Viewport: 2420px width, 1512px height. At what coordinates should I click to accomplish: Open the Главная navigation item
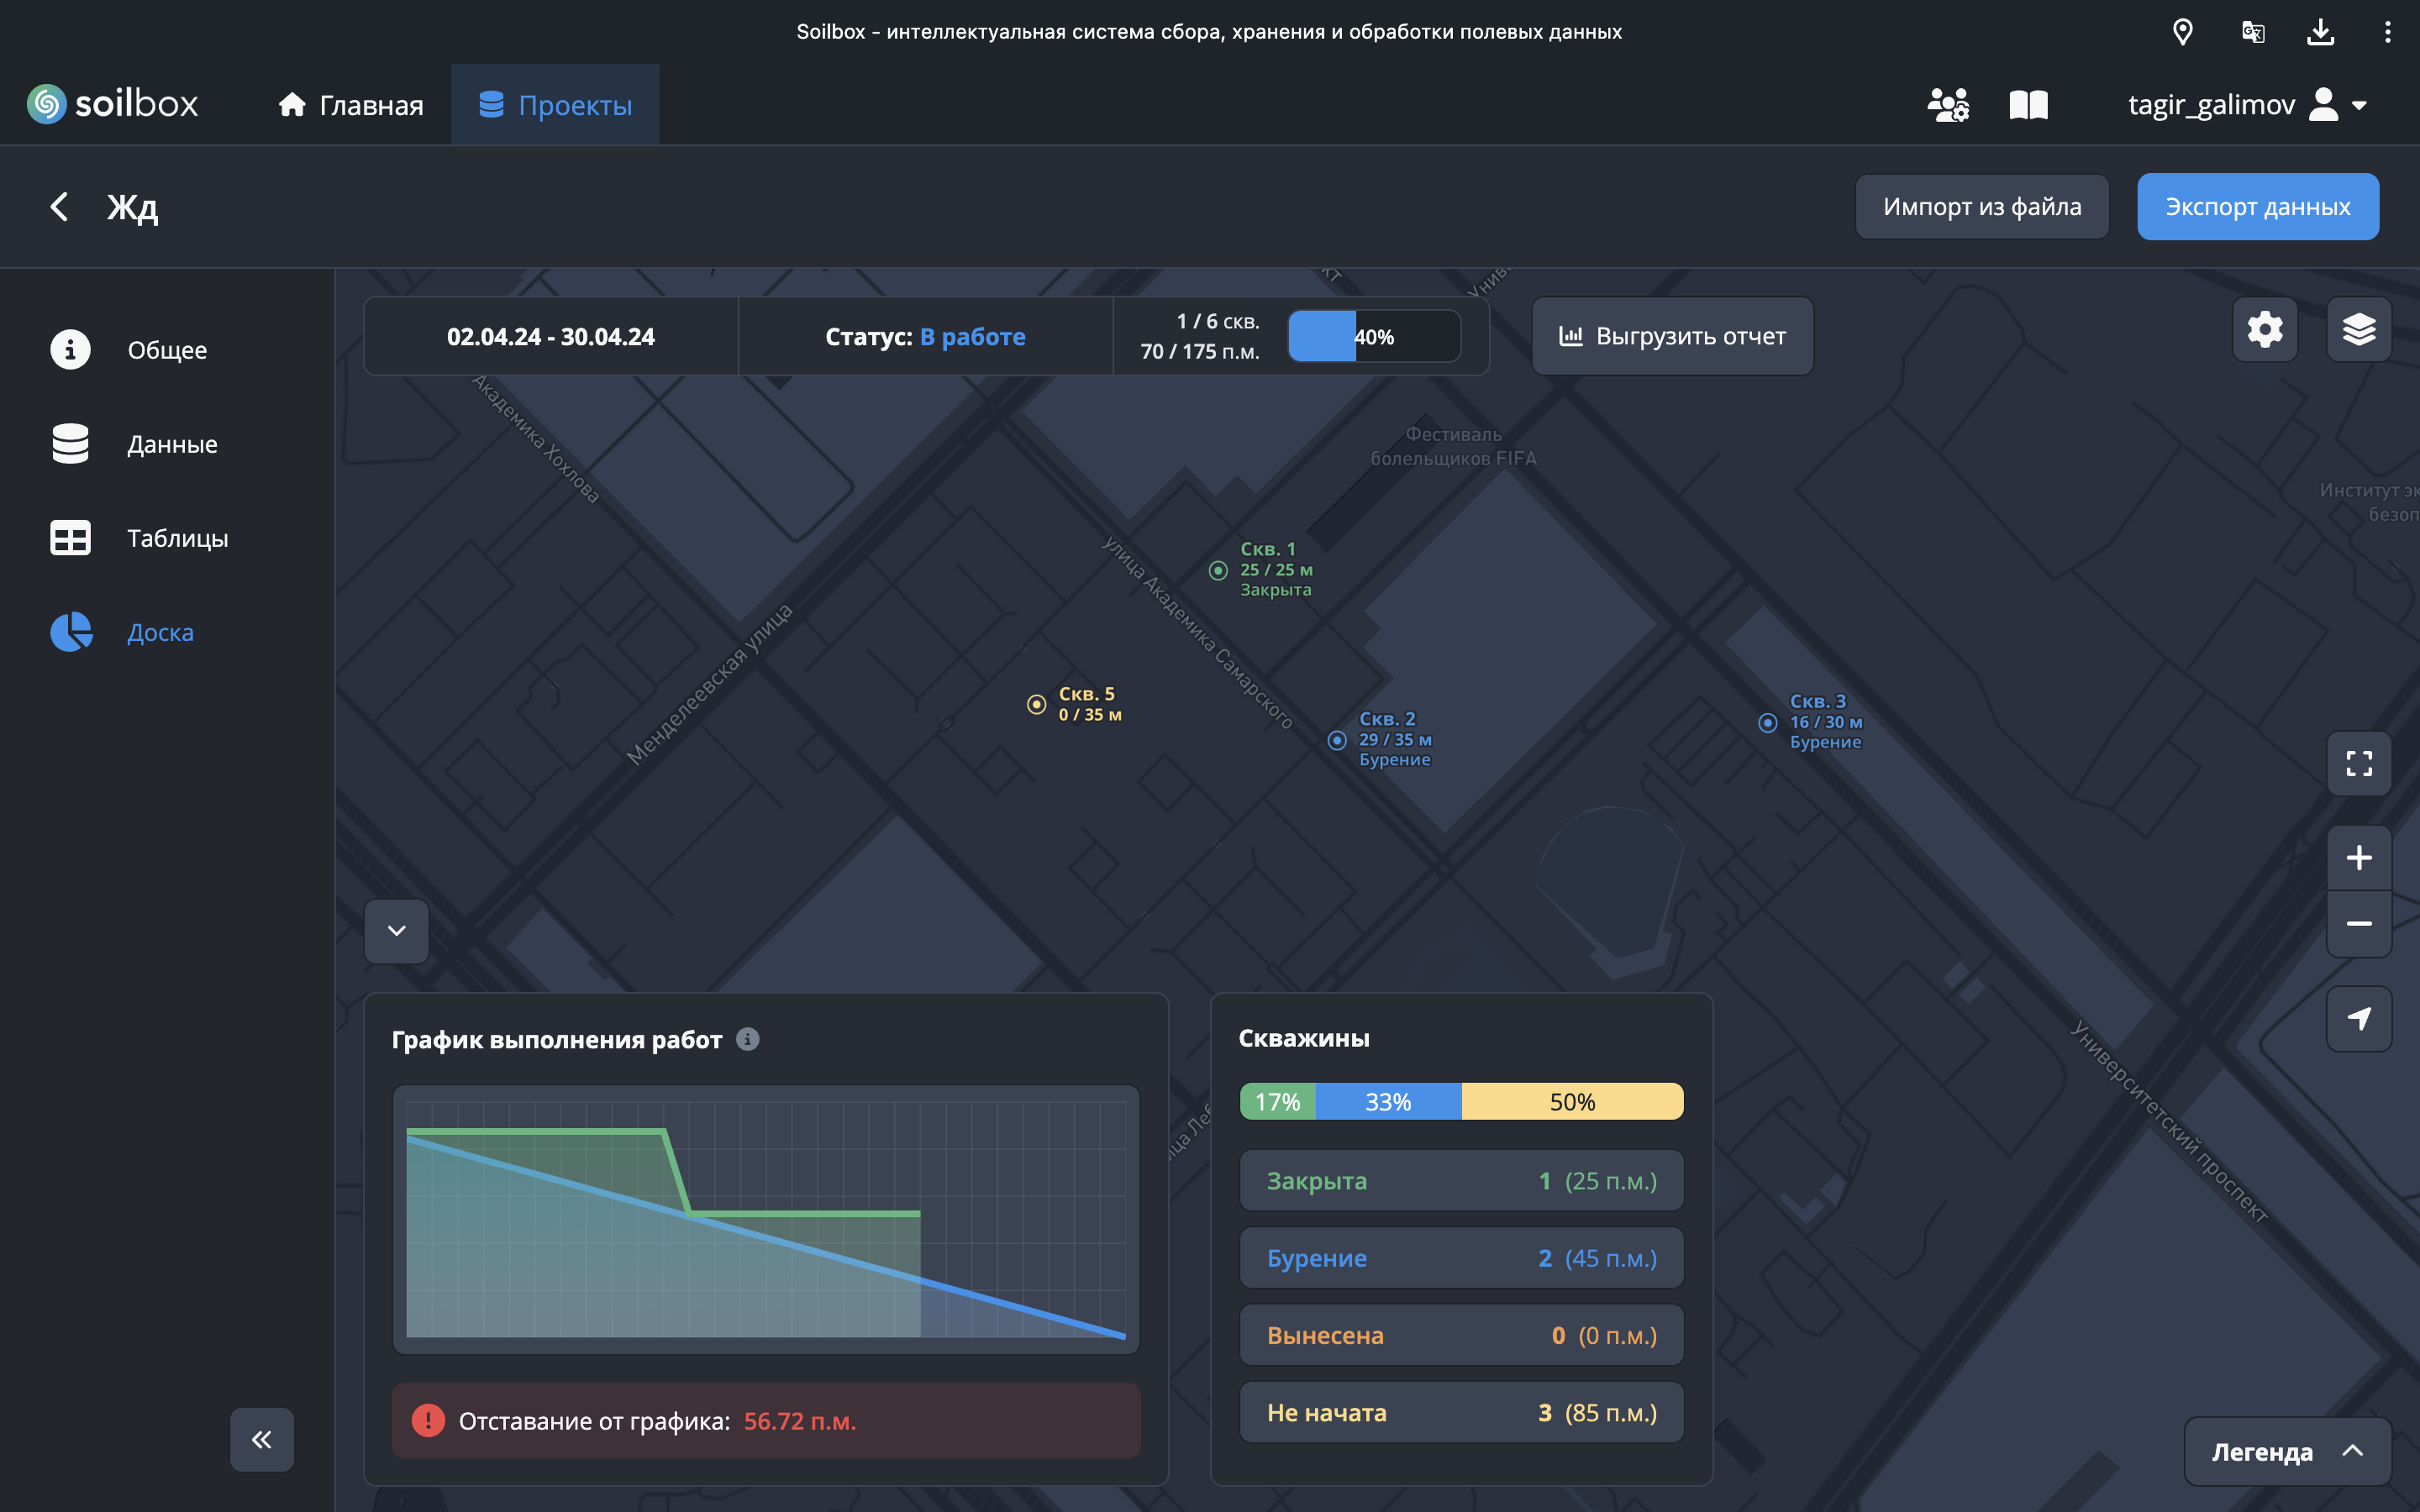(x=350, y=105)
